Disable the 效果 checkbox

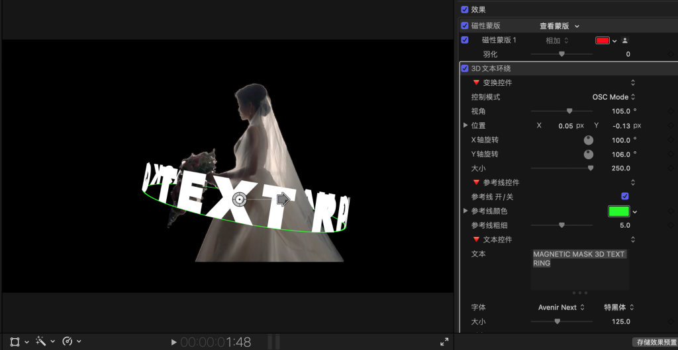pyautogui.click(x=465, y=10)
